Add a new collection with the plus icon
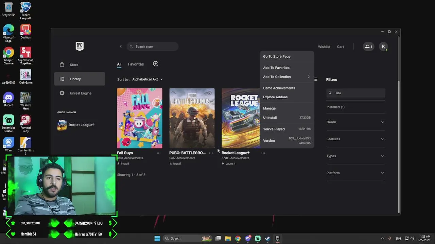 pos(156,64)
